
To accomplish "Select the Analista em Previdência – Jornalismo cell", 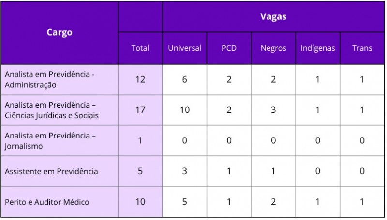I will click(50, 140).
